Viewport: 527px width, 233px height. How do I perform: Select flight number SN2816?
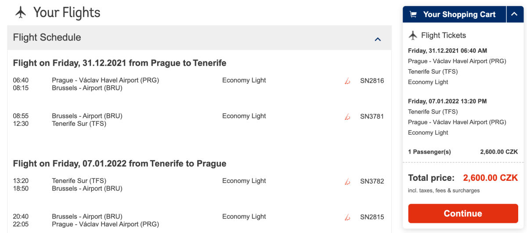[x=372, y=81]
